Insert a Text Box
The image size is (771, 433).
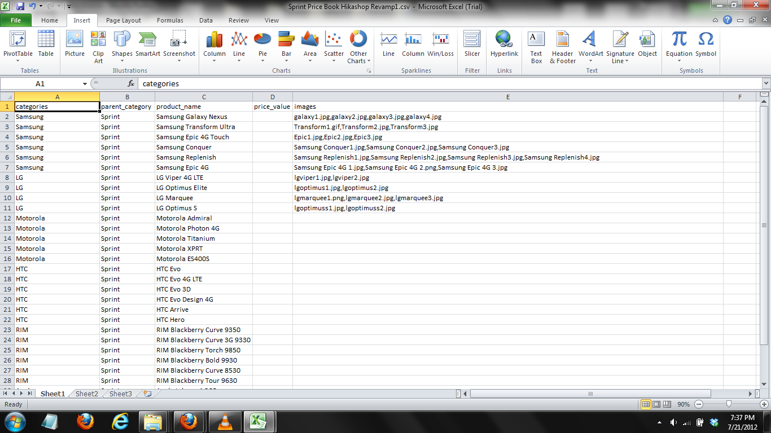click(x=536, y=47)
